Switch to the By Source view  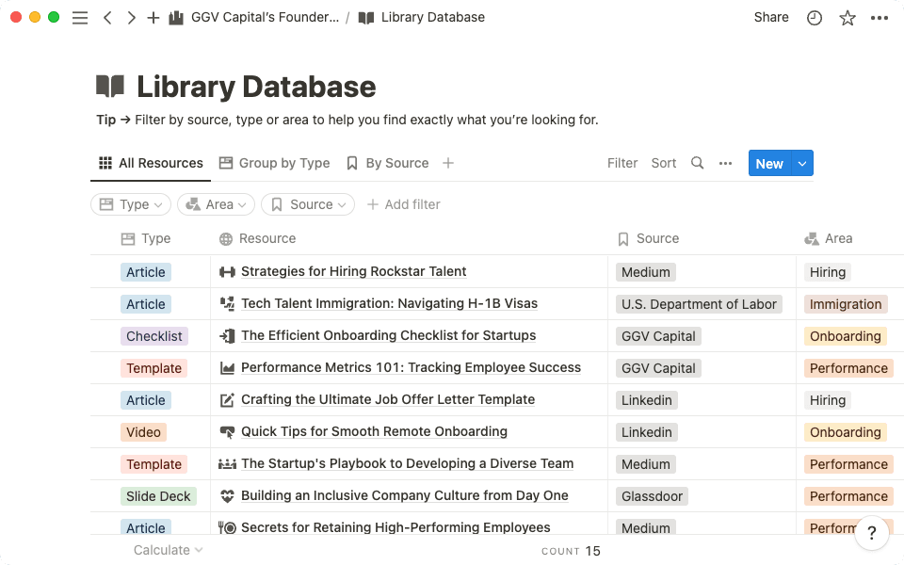tap(395, 163)
